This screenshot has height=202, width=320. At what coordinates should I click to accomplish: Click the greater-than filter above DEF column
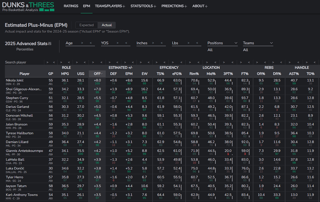click(x=109, y=62)
